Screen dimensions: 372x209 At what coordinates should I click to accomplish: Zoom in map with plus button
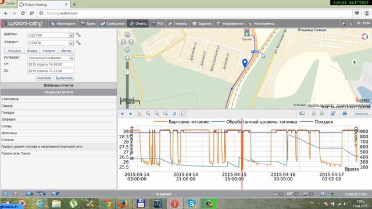[x=127, y=57]
